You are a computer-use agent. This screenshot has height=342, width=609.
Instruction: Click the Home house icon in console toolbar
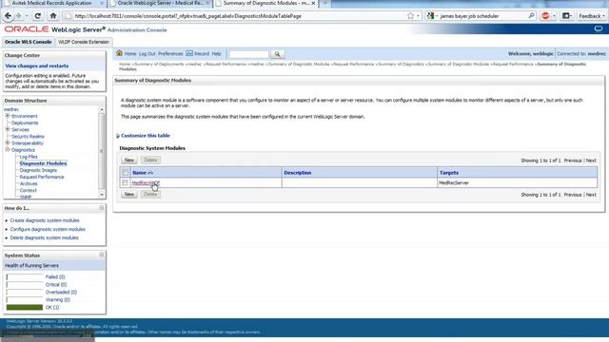pyautogui.click(x=119, y=53)
